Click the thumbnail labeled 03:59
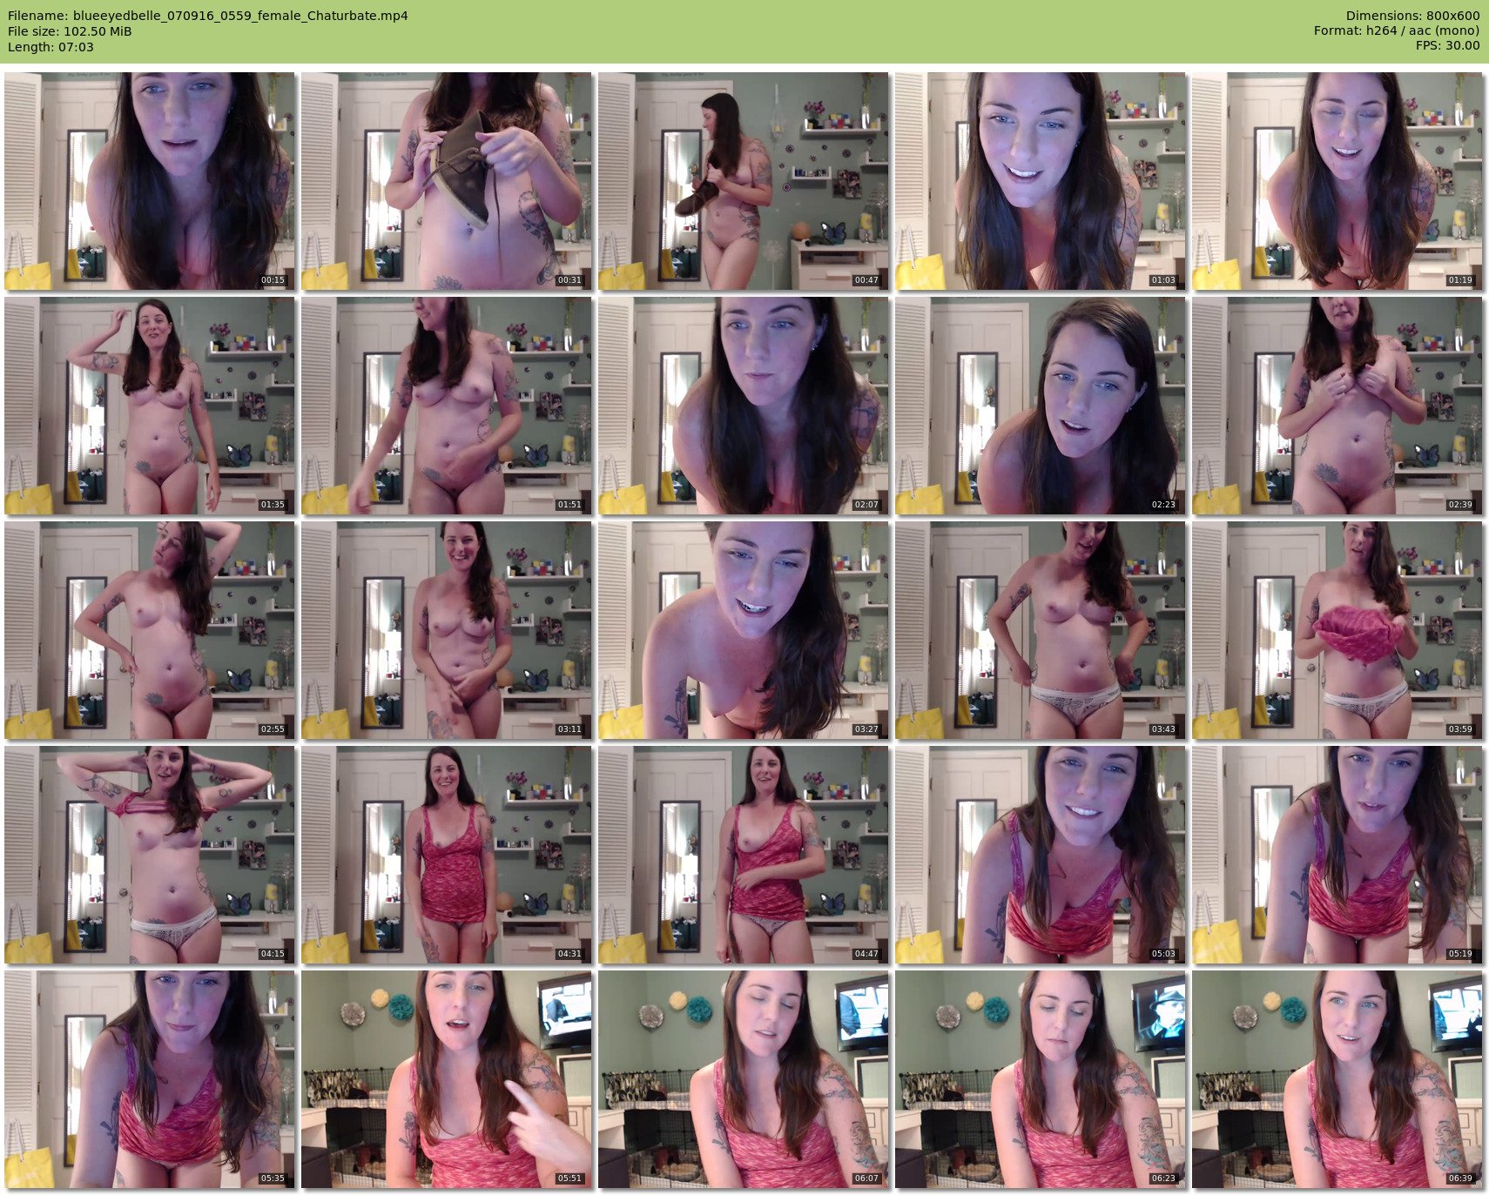Image resolution: width=1489 pixels, height=1195 pixels. [1337, 630]
